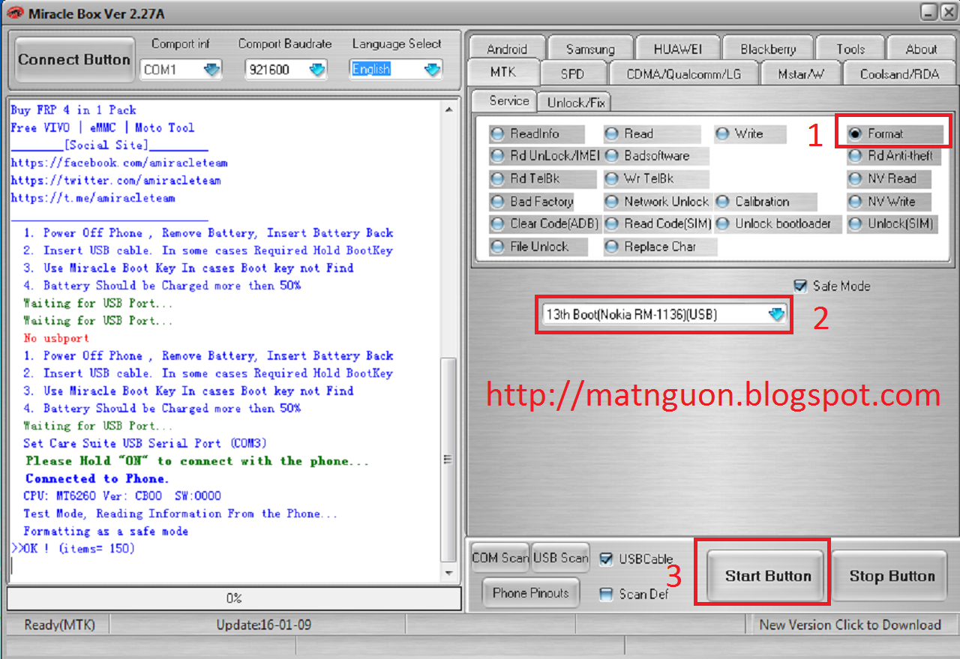Switch to the SPD tab
Image resolution: width=960 pixels, height=659 pixels.
(x=572, y=73)
